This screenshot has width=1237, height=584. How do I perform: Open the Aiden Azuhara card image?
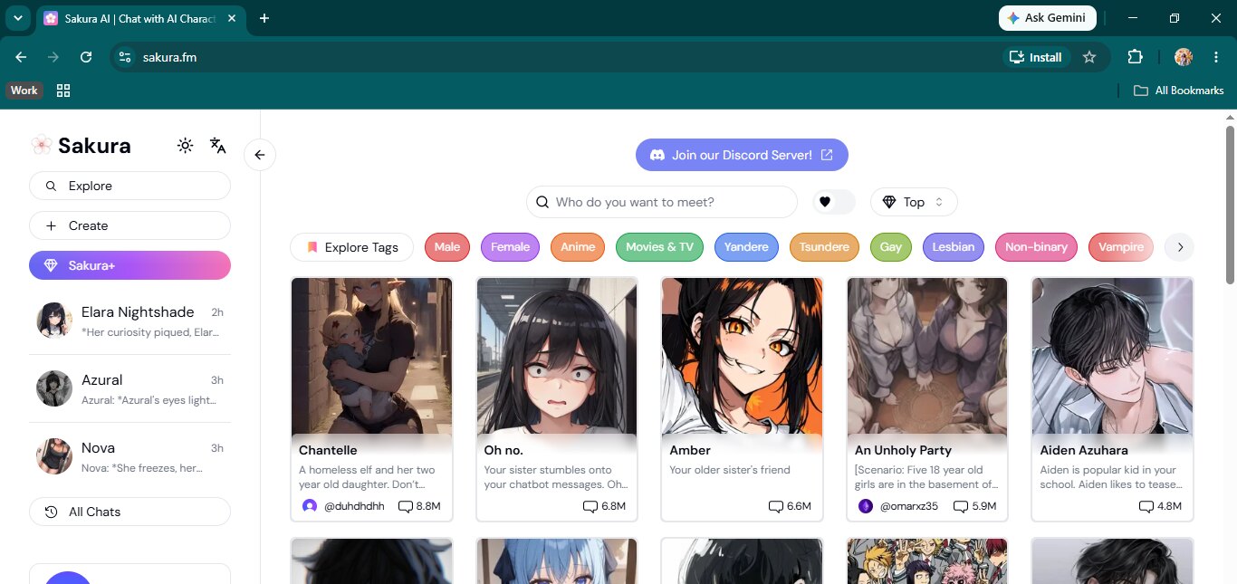1112,356
